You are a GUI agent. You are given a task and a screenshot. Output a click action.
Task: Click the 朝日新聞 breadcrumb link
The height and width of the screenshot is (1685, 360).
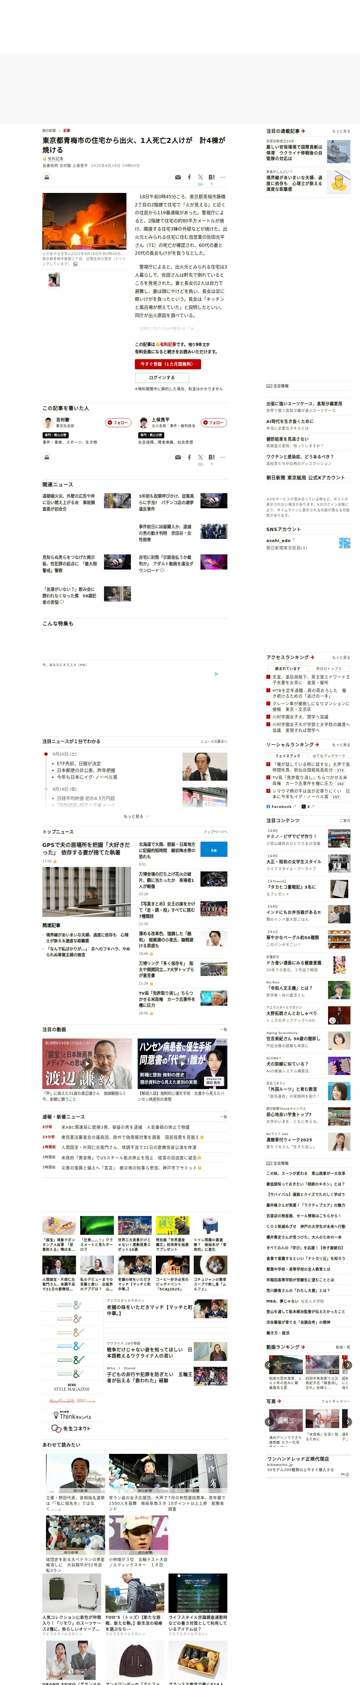49,131
